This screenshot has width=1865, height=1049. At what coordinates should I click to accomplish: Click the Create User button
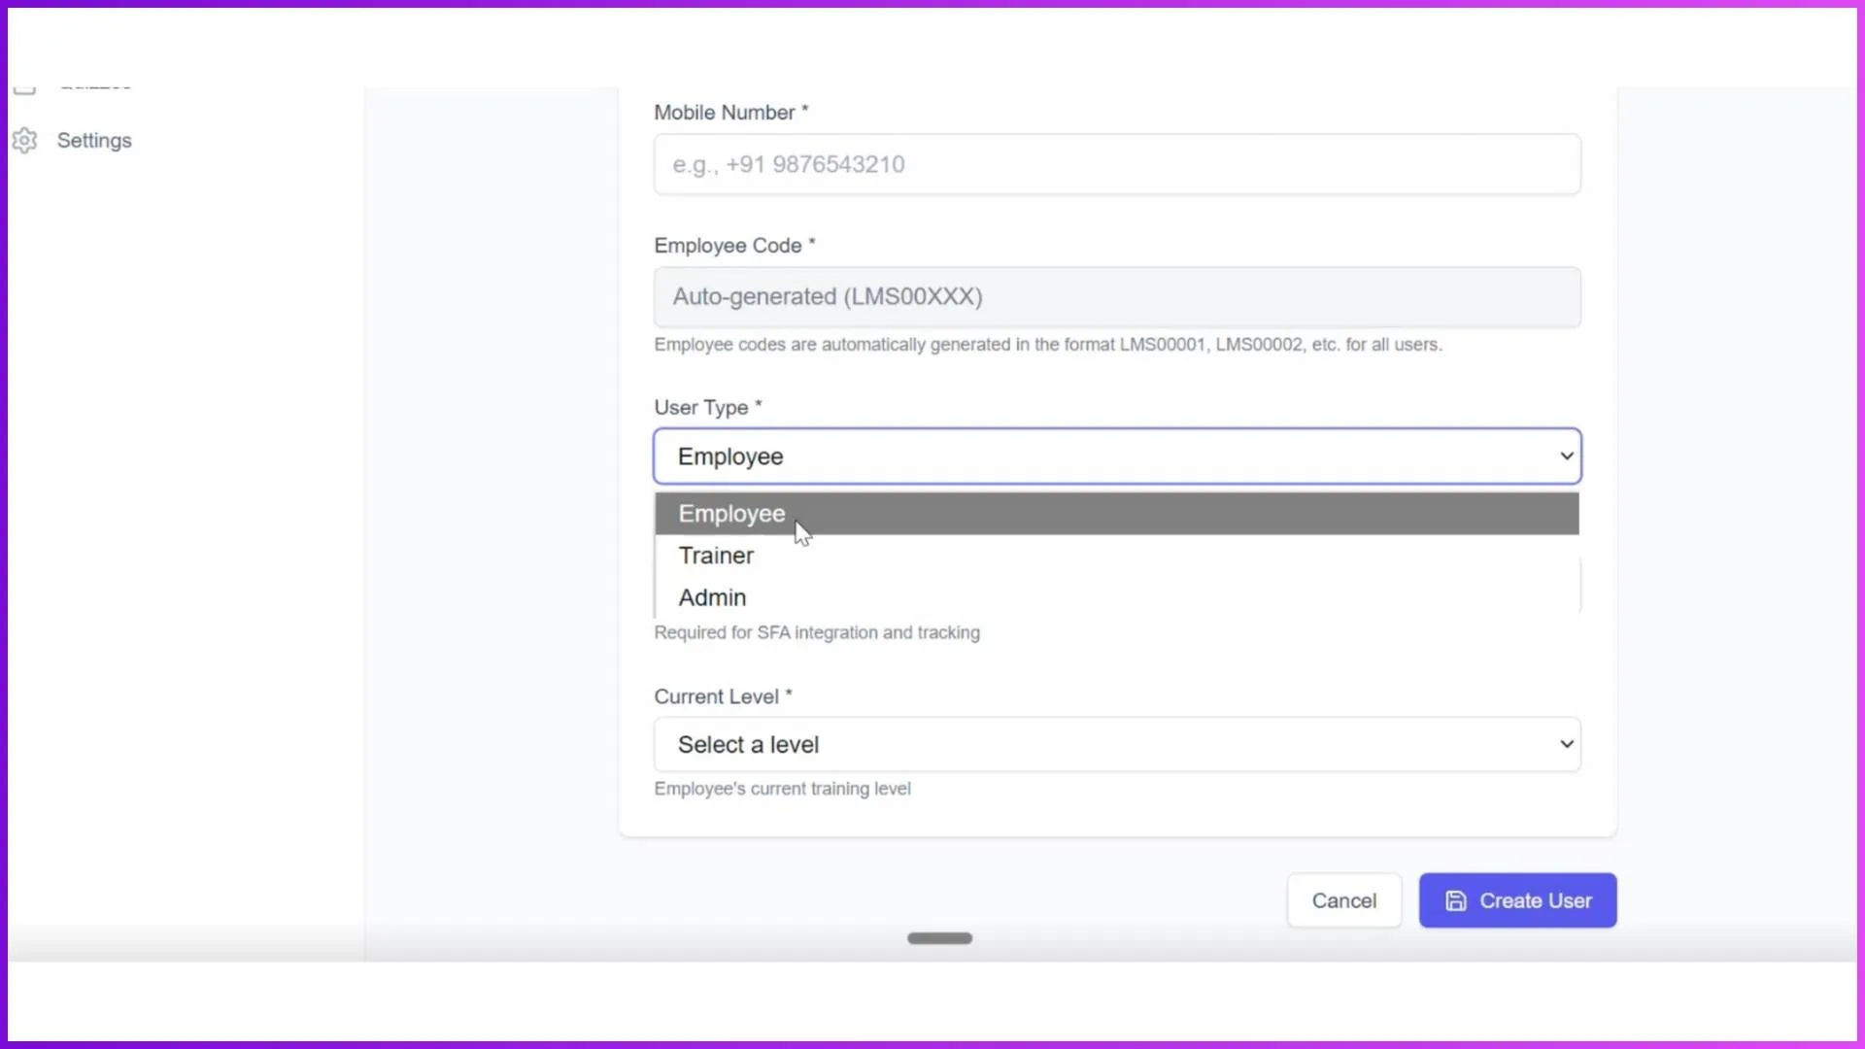tap(1516, 900)
